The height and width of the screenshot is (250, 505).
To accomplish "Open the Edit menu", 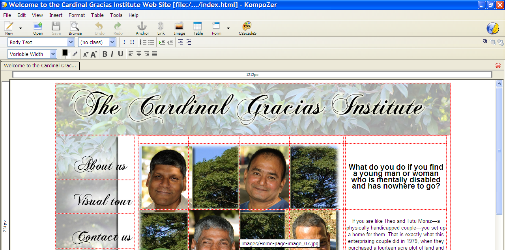I will (x=21, y=15).
